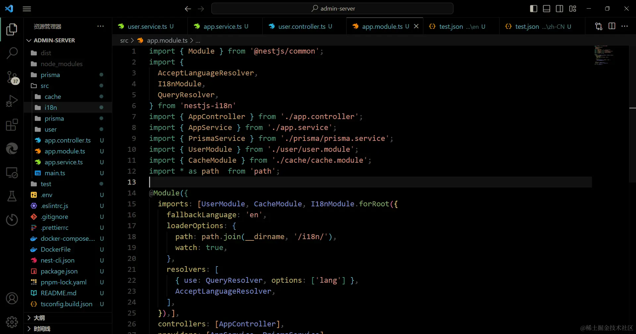Open the Customize Layout menu
Image resolution: width=636 pixels, height=334 pixels.
(x=573, y=9)
